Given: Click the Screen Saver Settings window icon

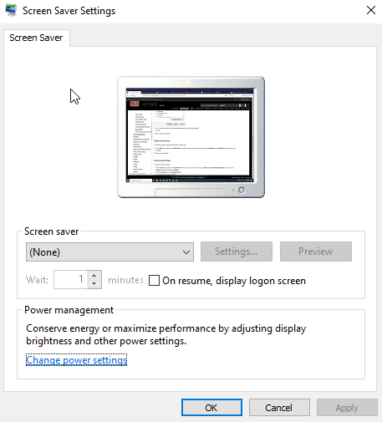Looking at the screenshot, I should coord(11,10).
